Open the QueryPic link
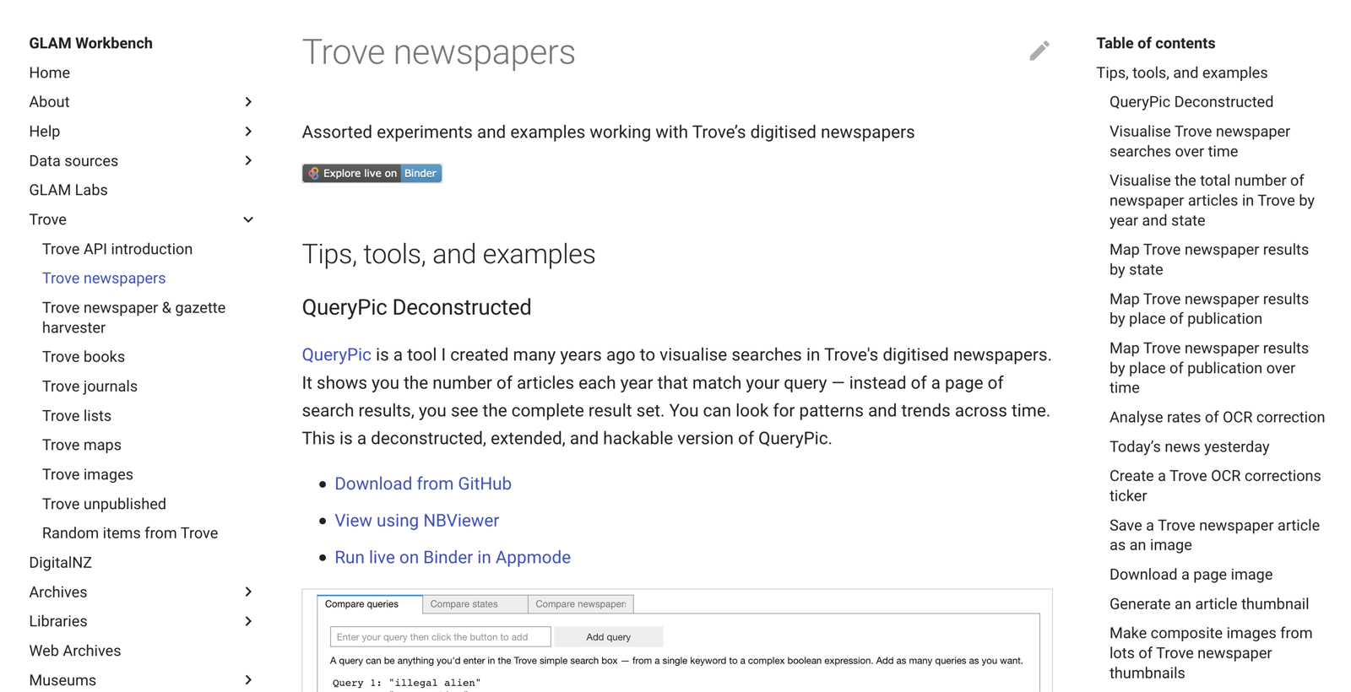Image resolution: width=1351 pixels, height=692 pixels. pos(336,355)
